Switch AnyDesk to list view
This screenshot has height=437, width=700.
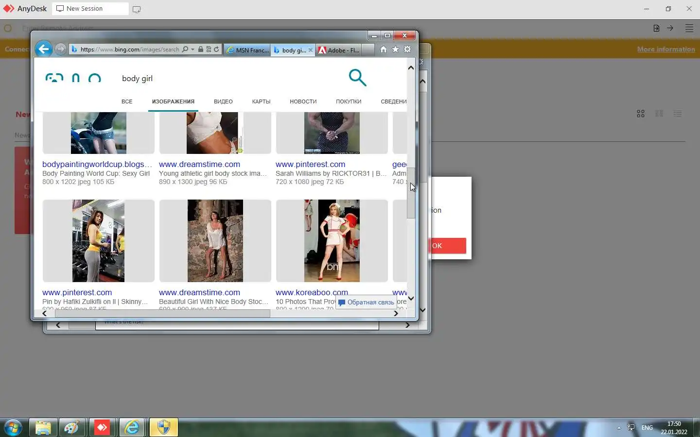tap(678, 114)
